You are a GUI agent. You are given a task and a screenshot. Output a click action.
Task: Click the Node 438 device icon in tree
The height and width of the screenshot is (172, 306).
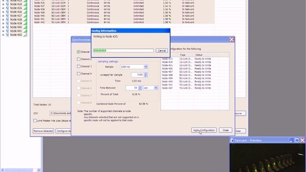(x=8, y=20)
